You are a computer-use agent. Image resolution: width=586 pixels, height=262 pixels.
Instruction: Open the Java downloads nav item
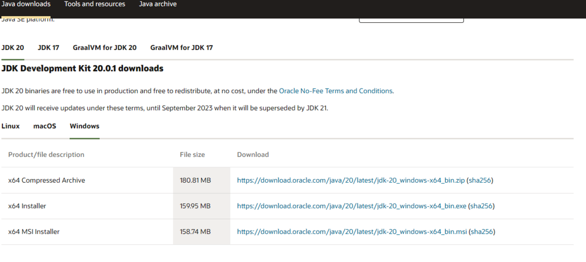tap(26, 4)
